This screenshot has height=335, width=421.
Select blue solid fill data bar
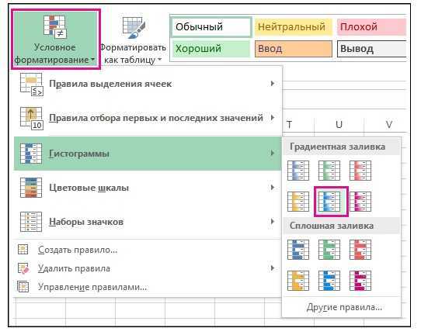(x=298, y=250)
